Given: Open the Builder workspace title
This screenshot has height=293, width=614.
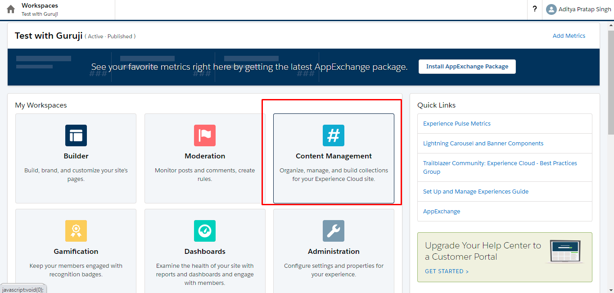Looking at the screenshot, I should click(x=76, y=156).
